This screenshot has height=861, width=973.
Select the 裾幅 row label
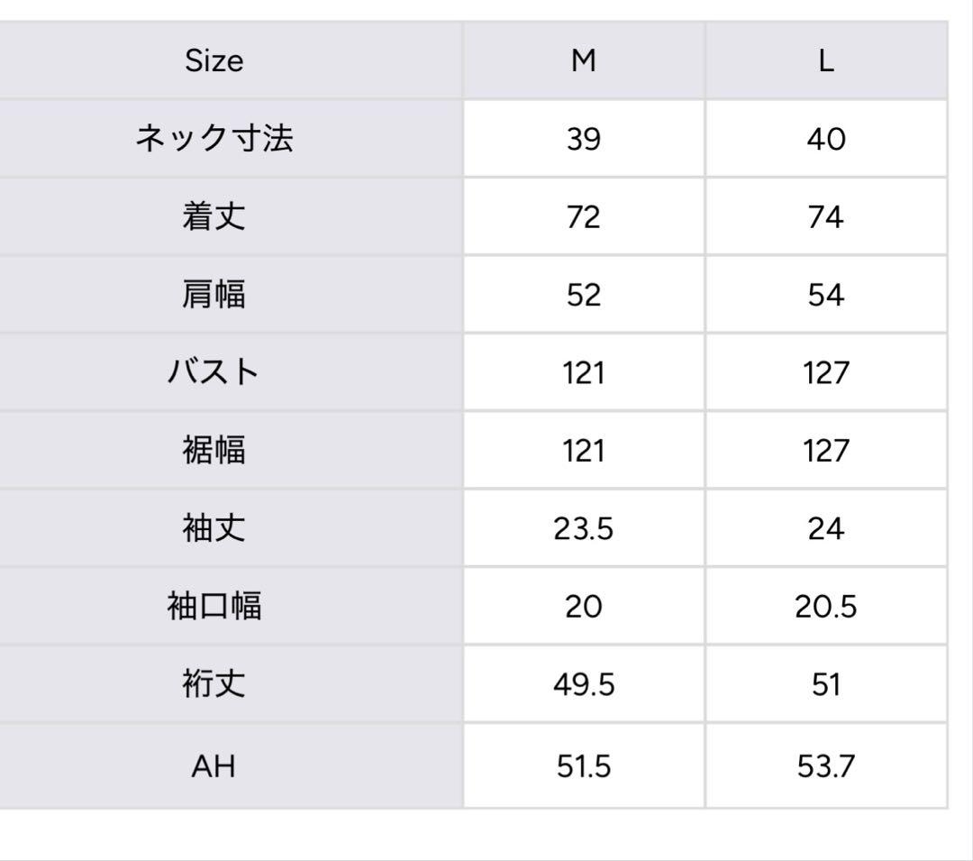214,450
